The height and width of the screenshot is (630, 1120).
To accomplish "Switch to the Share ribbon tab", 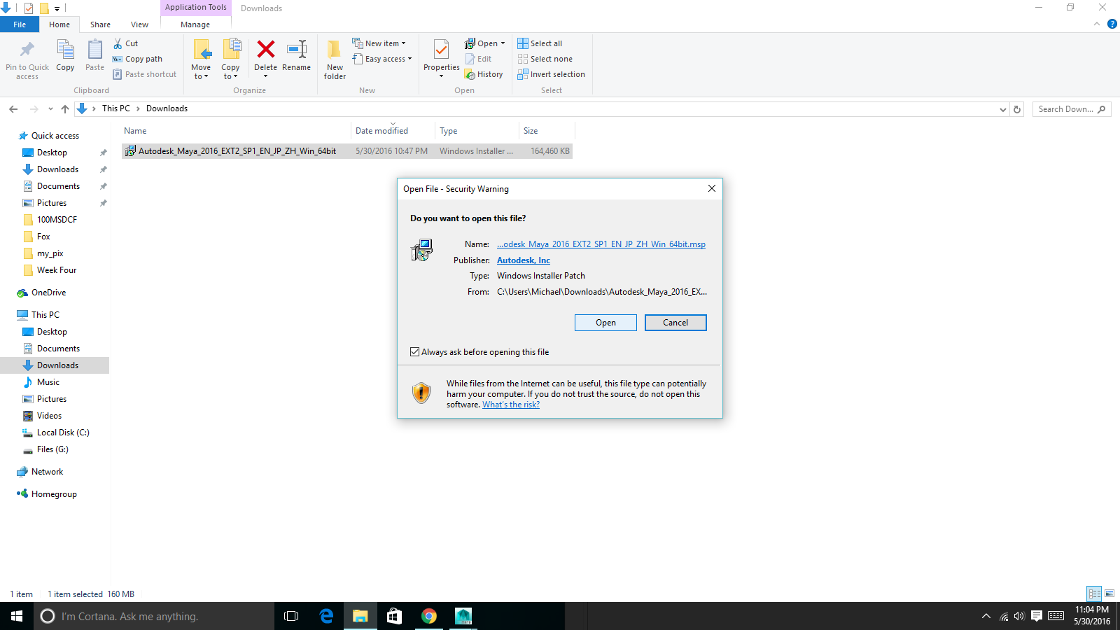I will pos(100,24).
